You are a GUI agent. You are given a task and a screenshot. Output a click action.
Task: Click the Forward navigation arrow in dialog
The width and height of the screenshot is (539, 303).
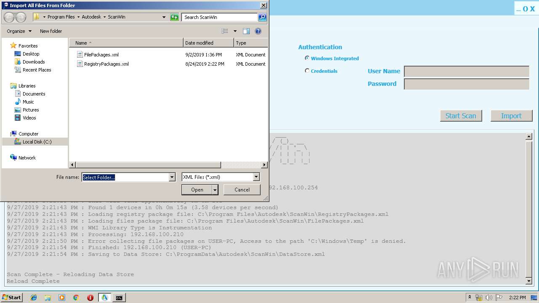click(x=21, y=17)
